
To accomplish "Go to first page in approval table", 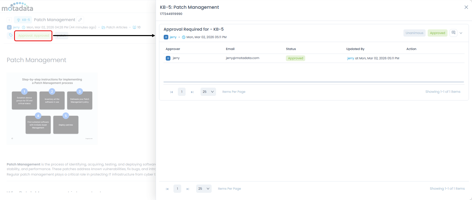I will click(171, 92).
